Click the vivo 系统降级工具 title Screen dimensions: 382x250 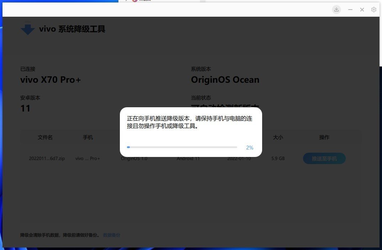72,29
